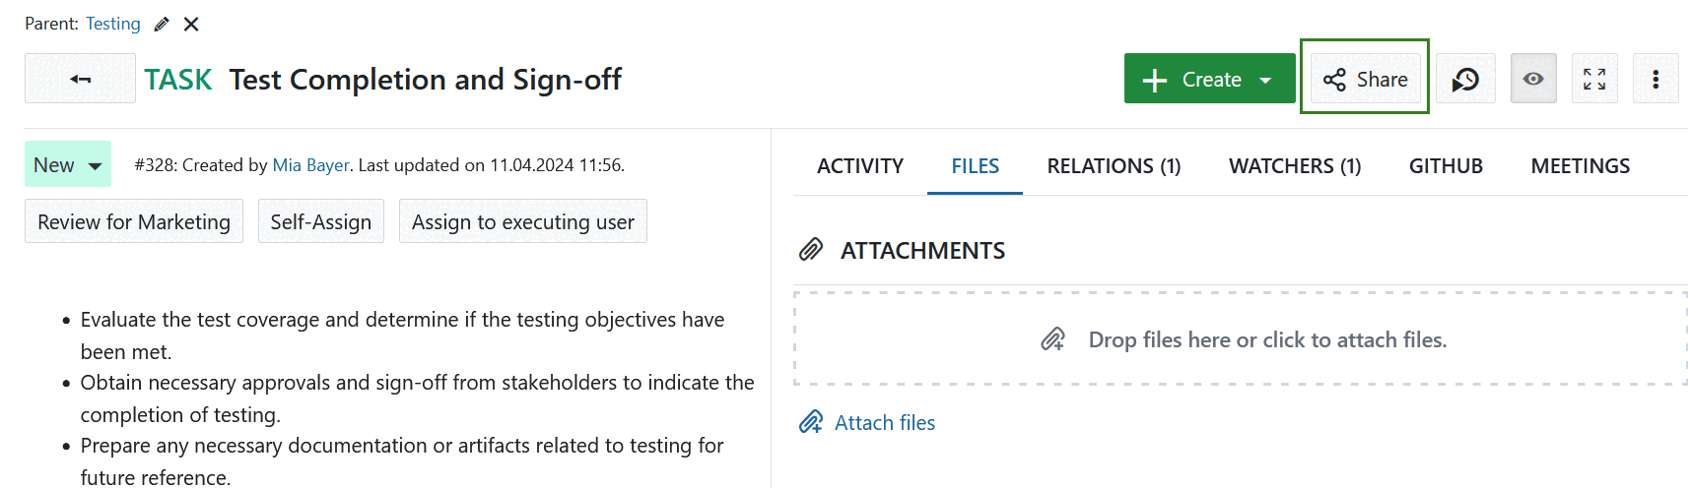Image resolution: width=1688 pixels, height=488 pixels.
Task: Click Assign to executing user
Action: coord(522,221)
